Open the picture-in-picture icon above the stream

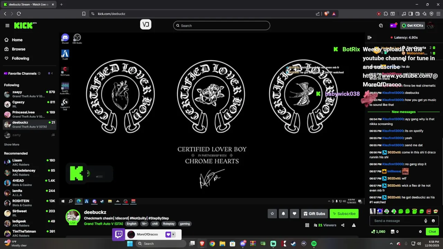pos(146,25)
